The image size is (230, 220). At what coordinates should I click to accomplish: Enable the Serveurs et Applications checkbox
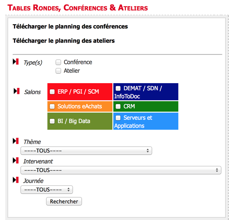tap(118, 118)
